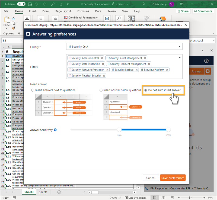Click Cancel in the preferences dialog
217x200 pixels.
click(151, 178)
